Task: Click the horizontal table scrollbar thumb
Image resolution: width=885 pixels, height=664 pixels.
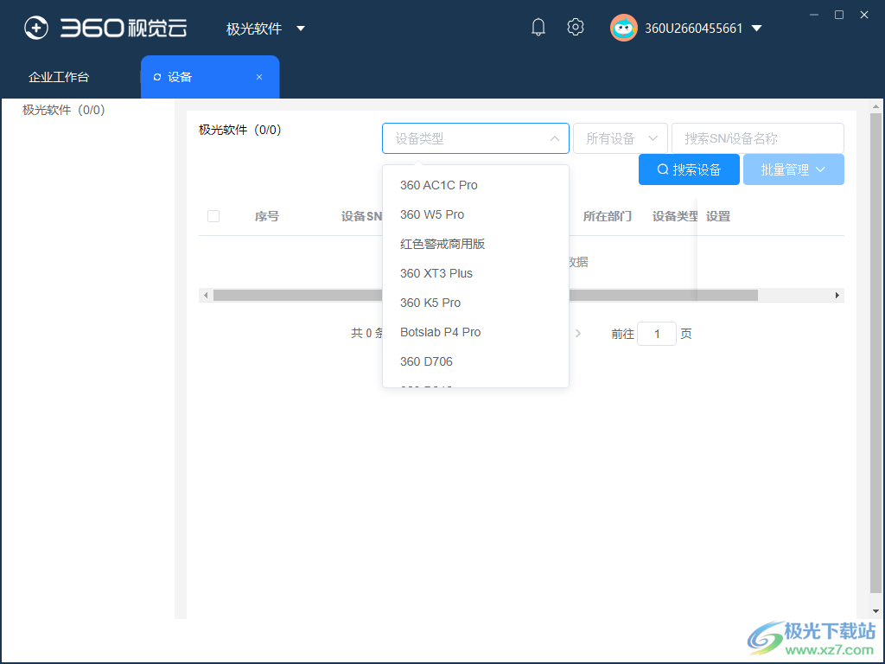Action: (486, 296)
